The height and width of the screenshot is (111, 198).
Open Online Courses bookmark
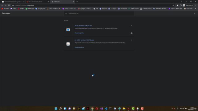(x=69, y=9)
